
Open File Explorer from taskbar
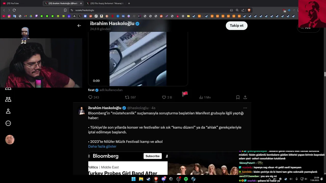pyautogui.click(x=141, y=179)
